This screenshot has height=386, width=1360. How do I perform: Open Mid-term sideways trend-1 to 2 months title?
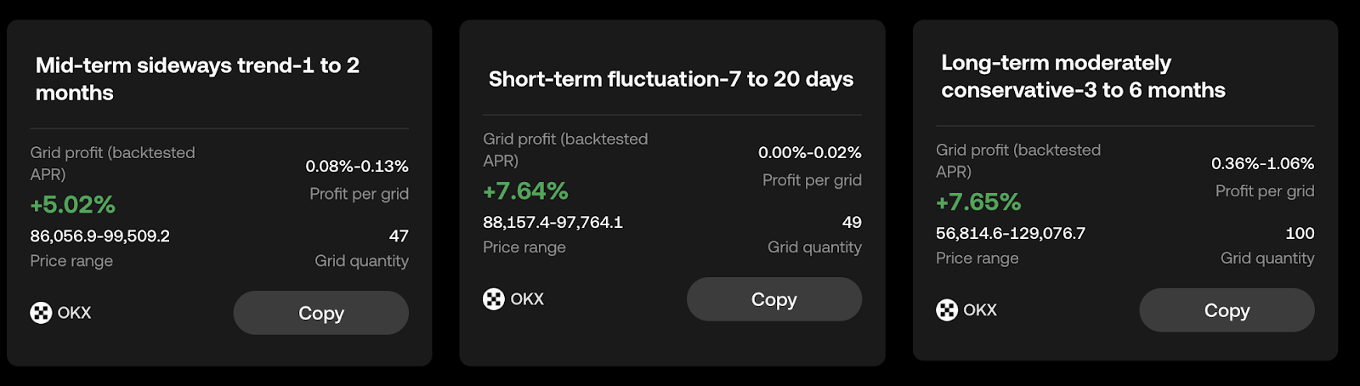pyautogui.click(x=197, y=79)
